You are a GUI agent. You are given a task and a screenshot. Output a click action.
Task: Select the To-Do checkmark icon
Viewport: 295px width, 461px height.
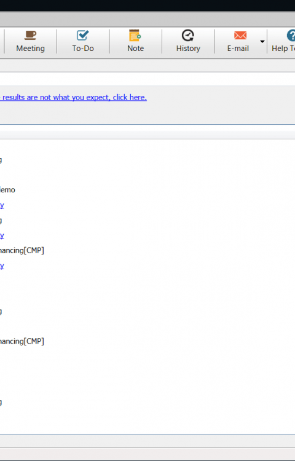pyautogui.click(x=83, y=35)
